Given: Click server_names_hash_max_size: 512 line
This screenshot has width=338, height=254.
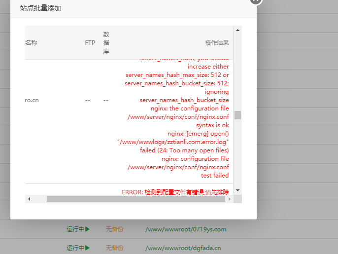Looking at the screenshot, I should (x=177, y=75).
